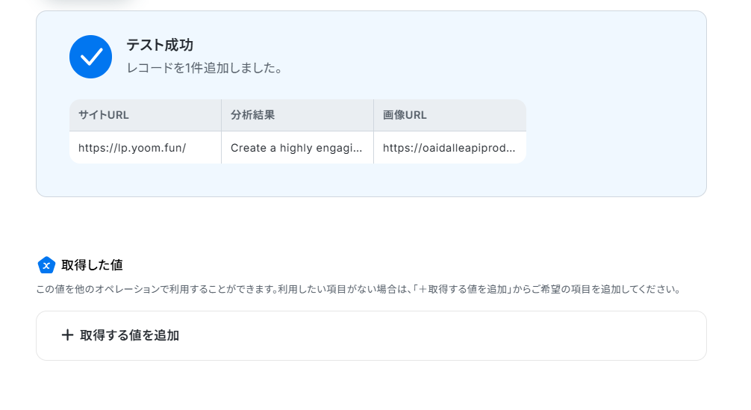The height and width of the screenshot is (410, 751).
Task: Click the plus icon before 取得する値を追加
Action: [67, 335]
